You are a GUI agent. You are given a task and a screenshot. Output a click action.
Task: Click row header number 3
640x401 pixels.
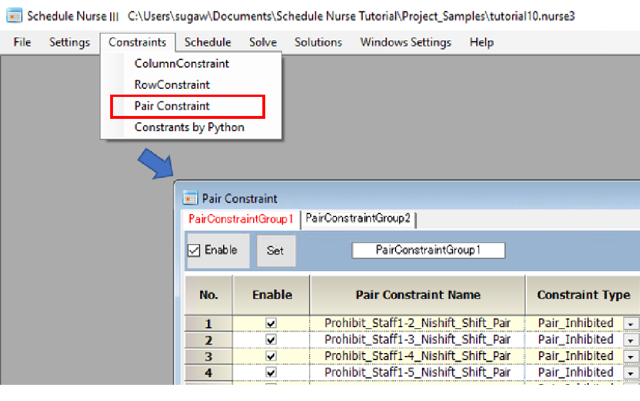[209, 357]
